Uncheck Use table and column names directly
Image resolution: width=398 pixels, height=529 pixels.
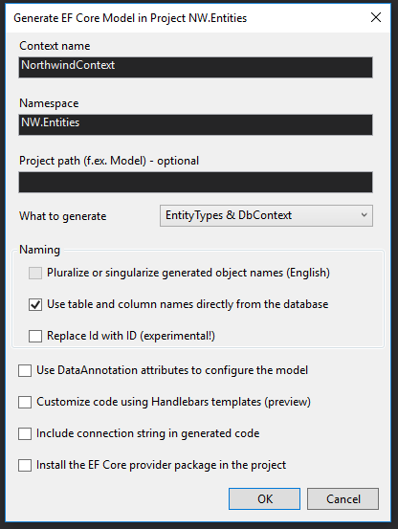(x=35, y=304)
